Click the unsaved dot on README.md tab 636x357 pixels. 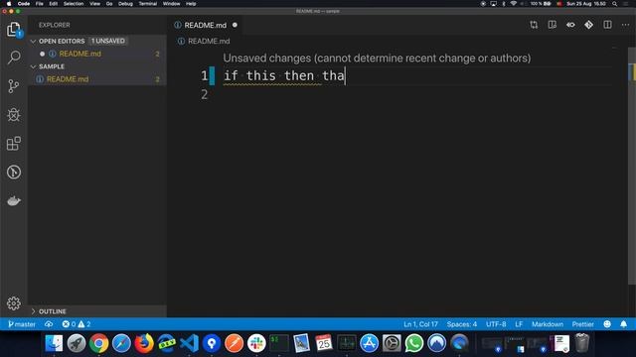[x=235, y=25]
